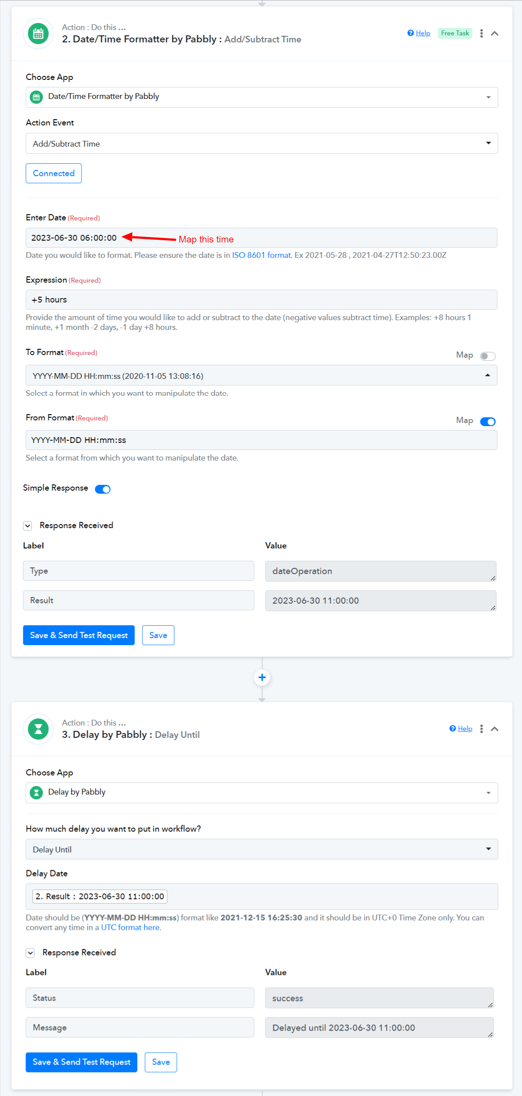Collapse the Date/Time Formatter step with chevron
Image resolution: width=522 pixels, height=1096 pixels.
(495, 34)
